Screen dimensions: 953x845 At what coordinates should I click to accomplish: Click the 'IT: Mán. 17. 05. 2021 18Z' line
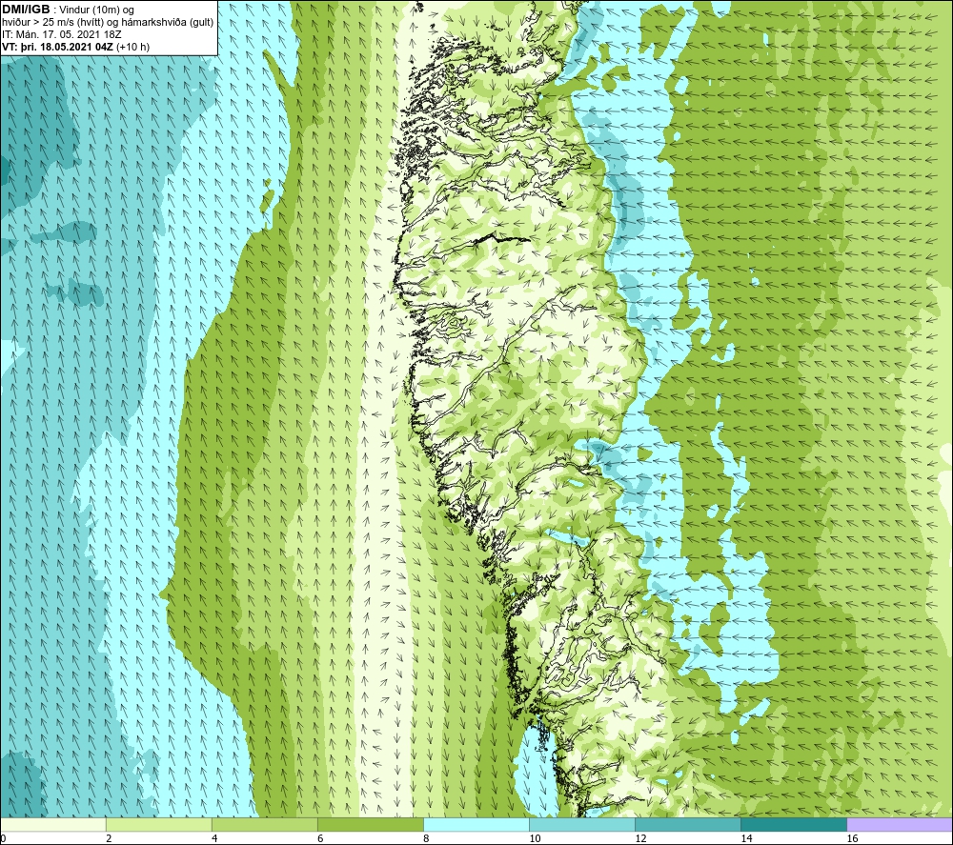point(61,34)
